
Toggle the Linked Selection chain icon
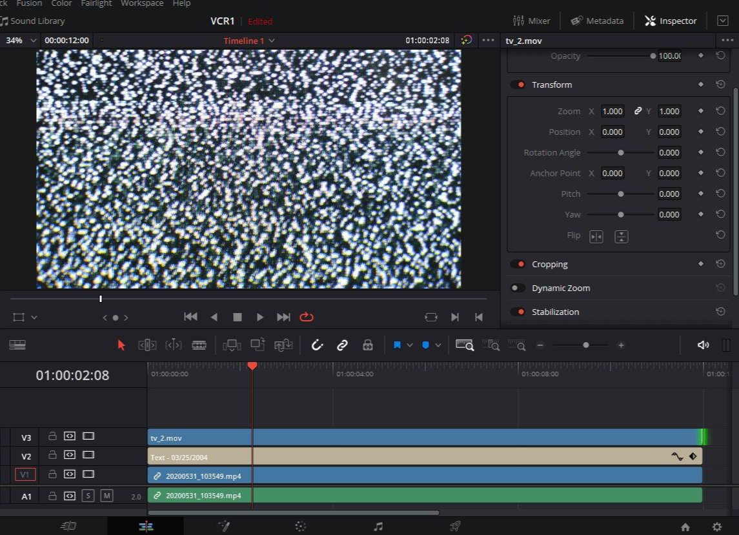[342, 345]
